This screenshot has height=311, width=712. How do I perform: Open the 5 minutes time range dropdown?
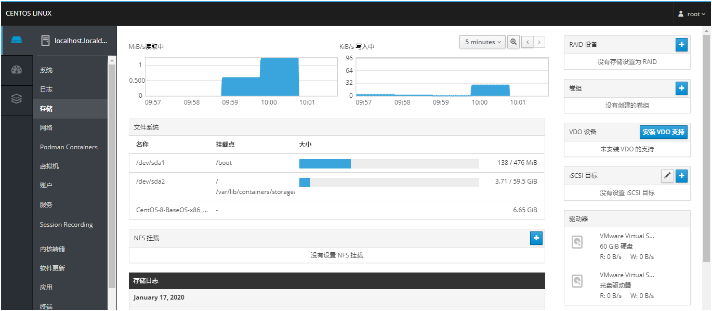click(x=482, y=42)
